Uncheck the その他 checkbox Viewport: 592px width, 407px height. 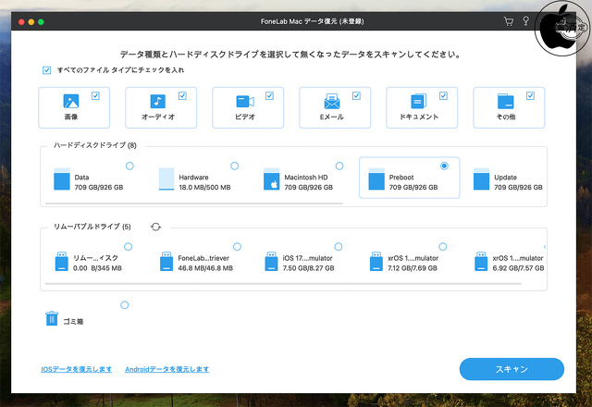pyautogui.click(x=530, y=96)
